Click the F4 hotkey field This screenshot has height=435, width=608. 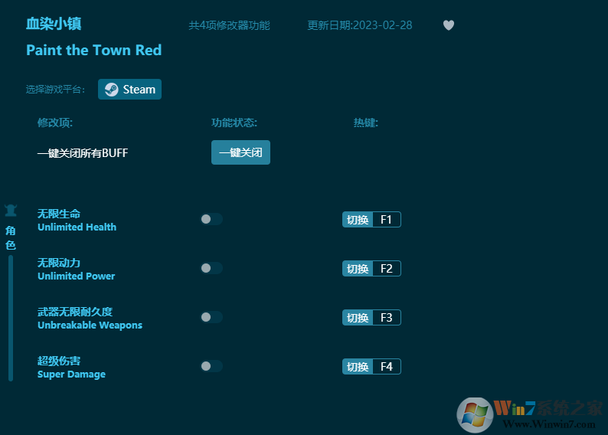tap(387, 367)
